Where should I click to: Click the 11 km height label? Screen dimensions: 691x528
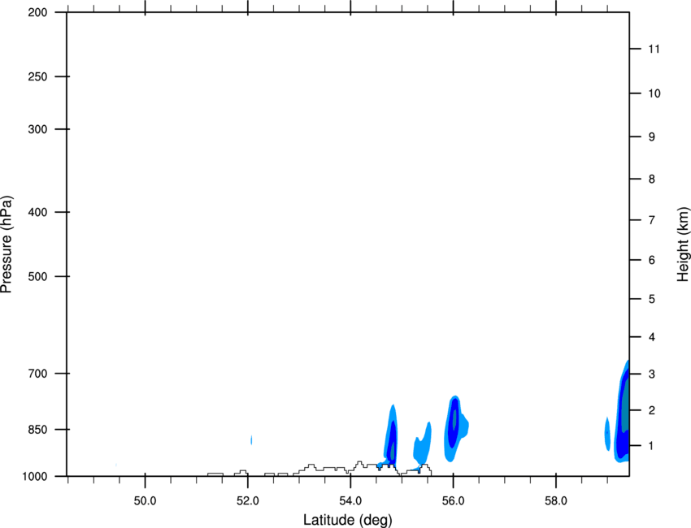click(654, 49)
